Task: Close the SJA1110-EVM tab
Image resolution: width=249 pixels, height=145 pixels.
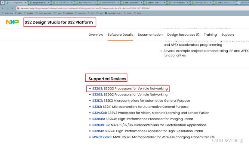Action: (72, 3)
